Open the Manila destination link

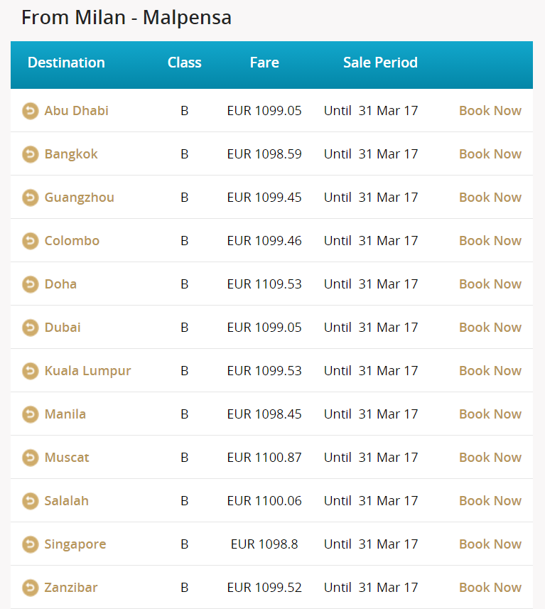[65, 414]
